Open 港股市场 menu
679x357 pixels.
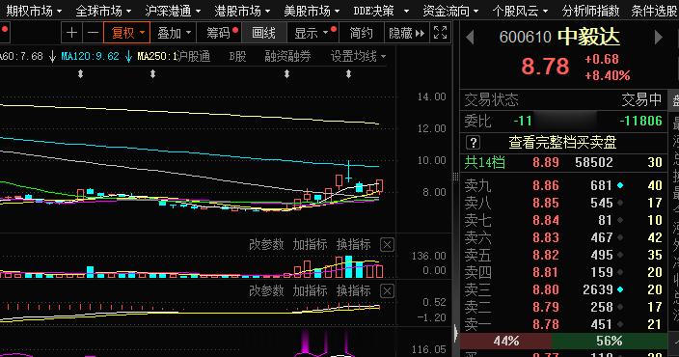tap(242, 11)
